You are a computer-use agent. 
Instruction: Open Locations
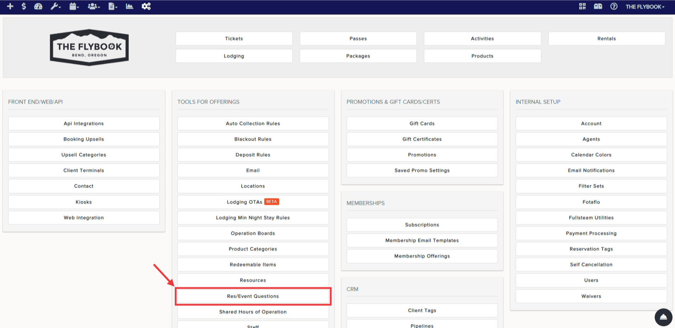pyautogui.click(x=253, y=186)
